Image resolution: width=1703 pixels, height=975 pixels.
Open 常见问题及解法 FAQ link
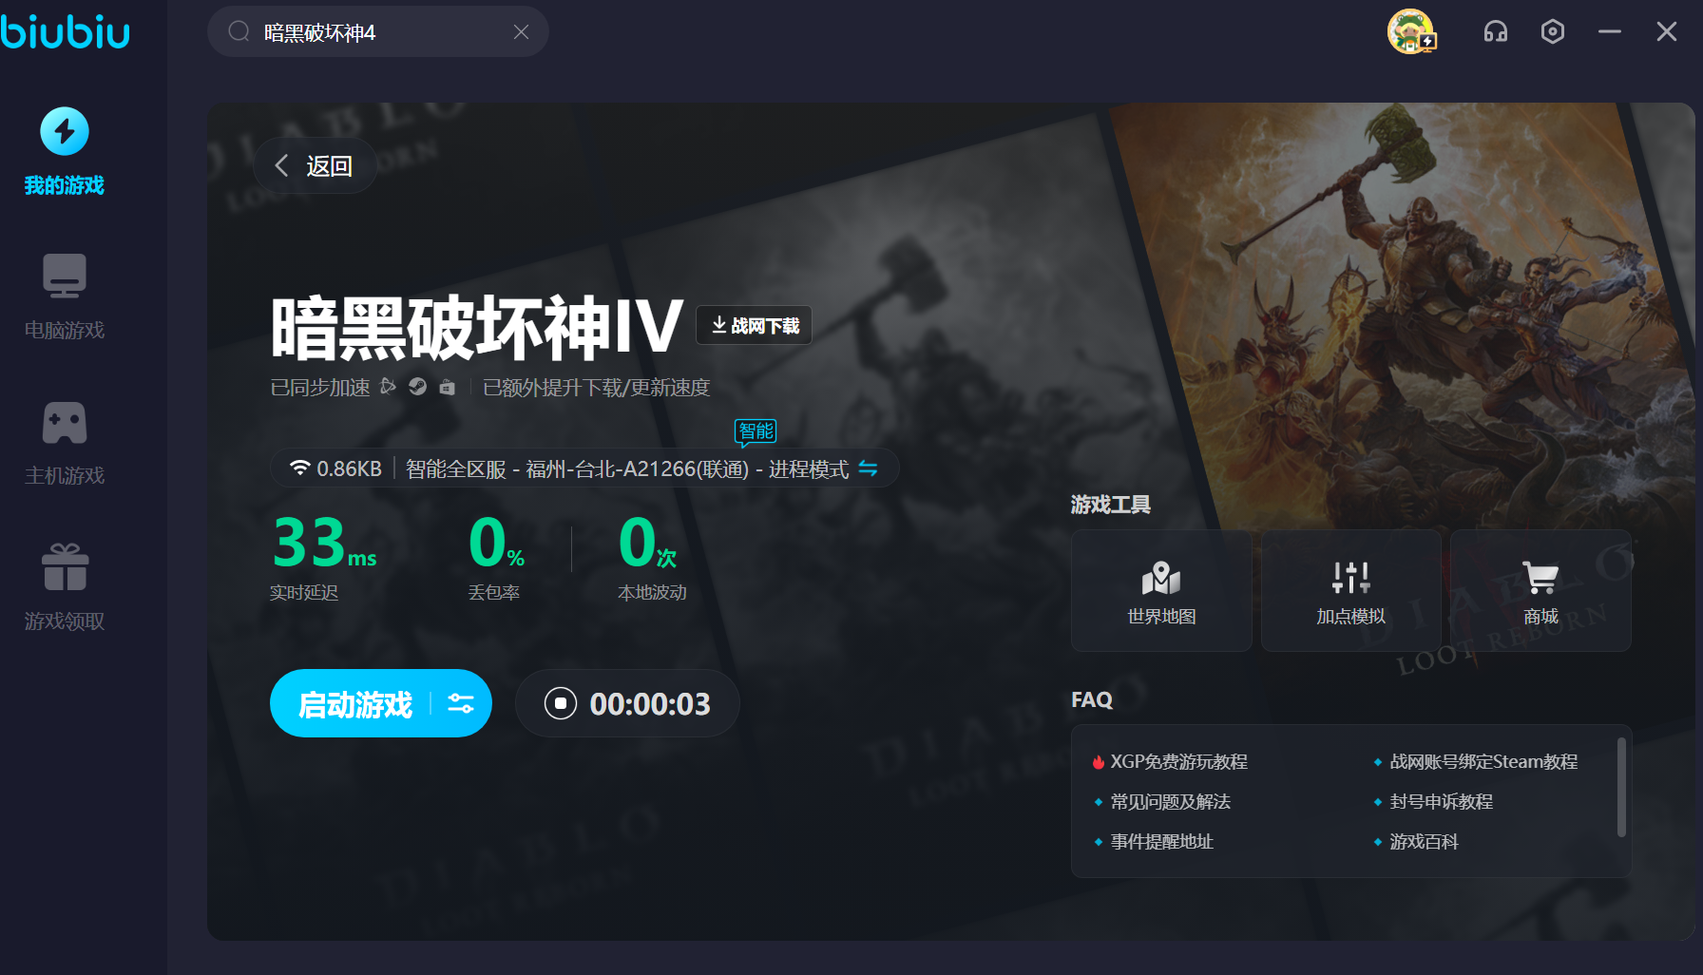click(1170, 802)
